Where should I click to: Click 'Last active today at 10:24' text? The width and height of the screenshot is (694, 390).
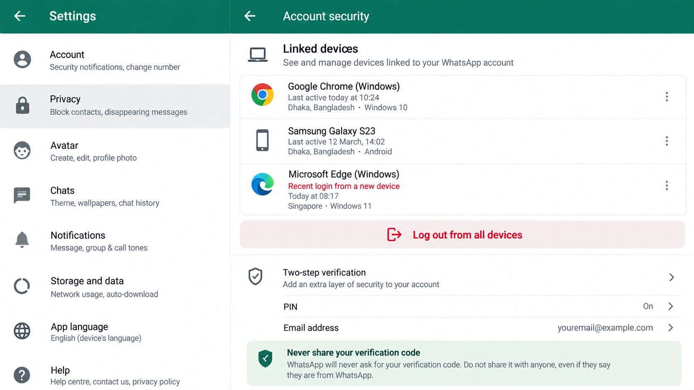point(334,97)
